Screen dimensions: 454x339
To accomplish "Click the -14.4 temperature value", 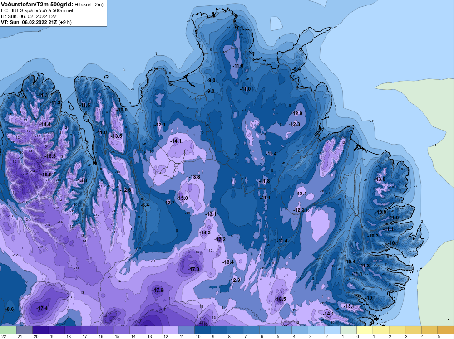I will click(x=45, y=125).
